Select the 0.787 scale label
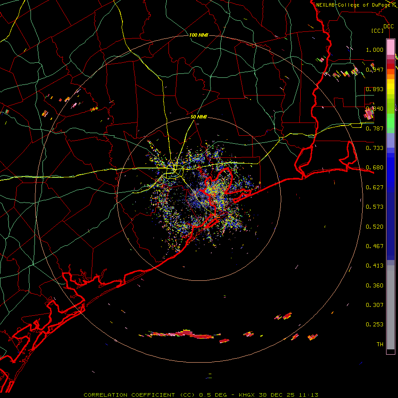This screenshot has width=398, height=398. coord(375,128)
